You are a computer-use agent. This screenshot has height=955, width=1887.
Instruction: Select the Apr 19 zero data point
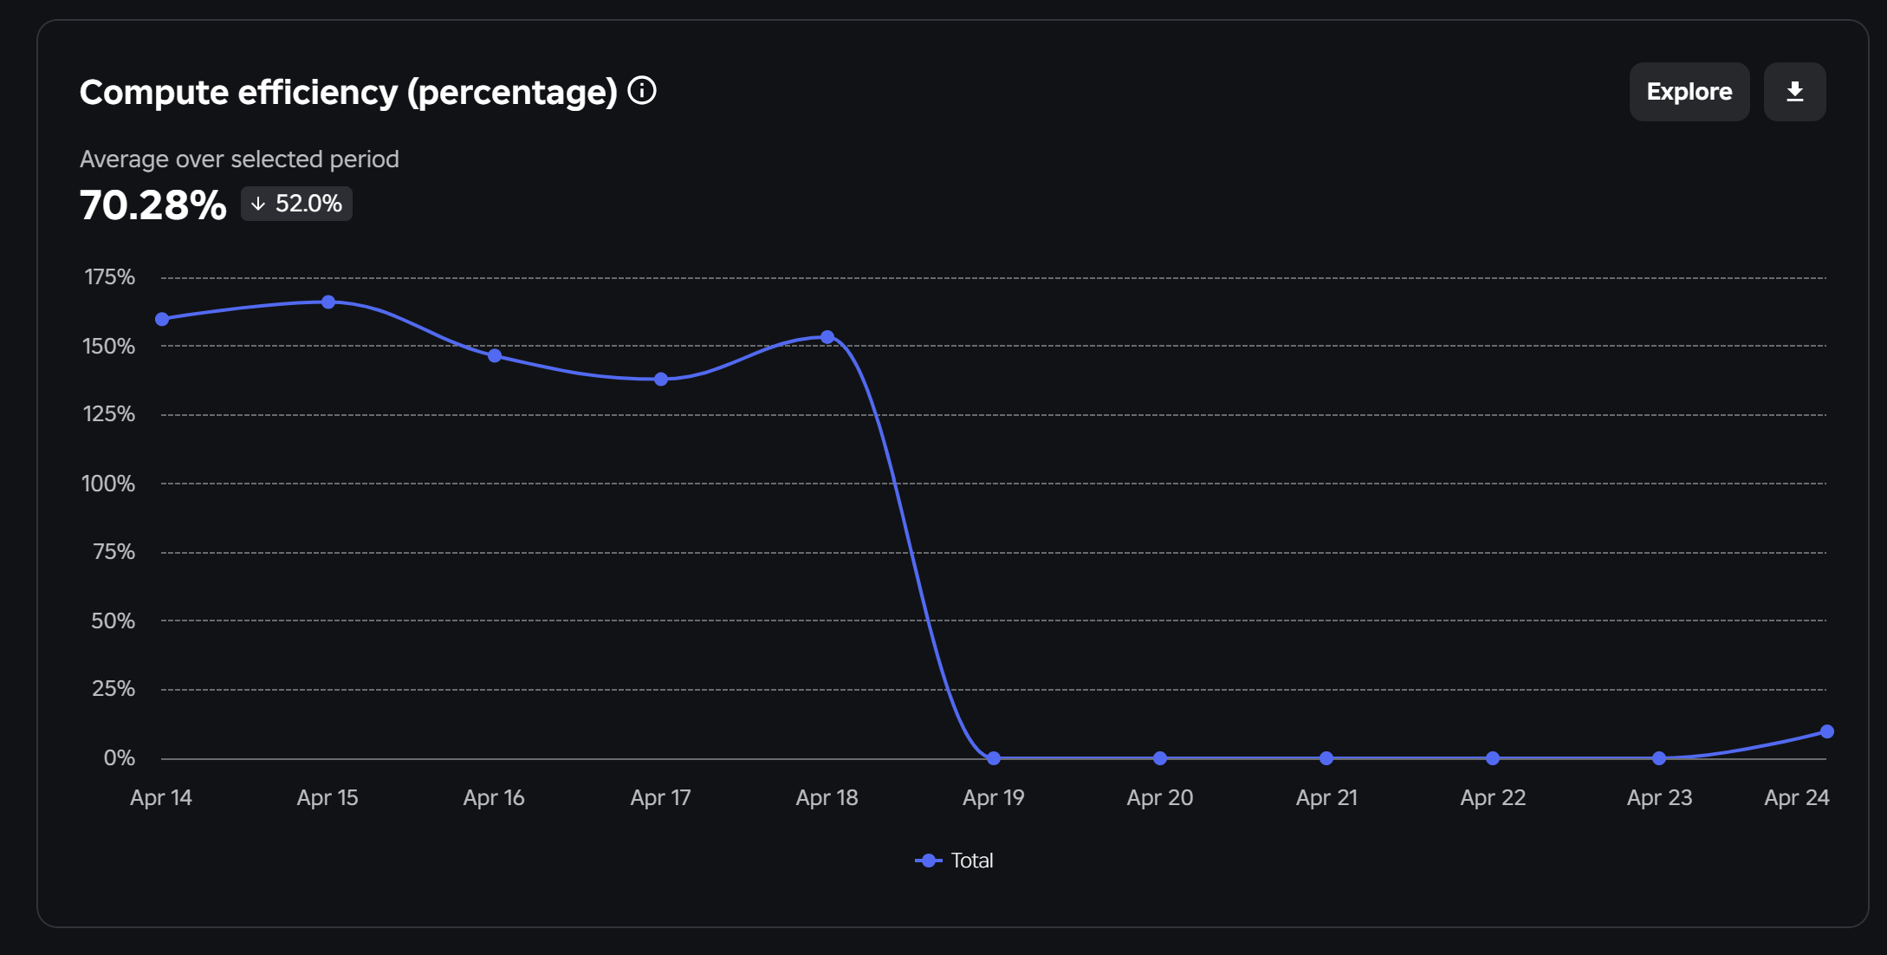coord(994,758)
